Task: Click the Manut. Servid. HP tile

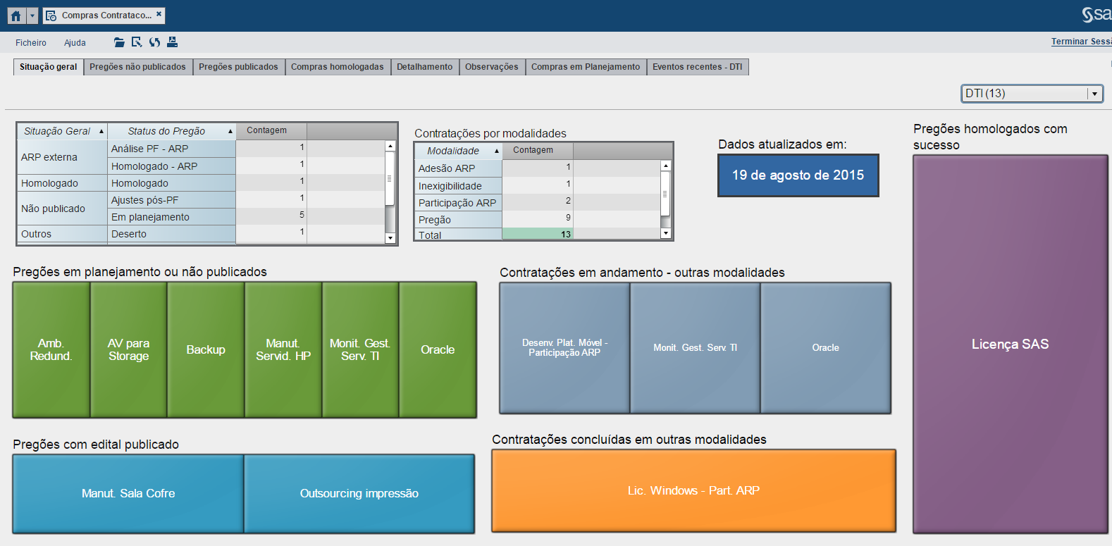Action: pyautogui.click(x=283, y=349)
